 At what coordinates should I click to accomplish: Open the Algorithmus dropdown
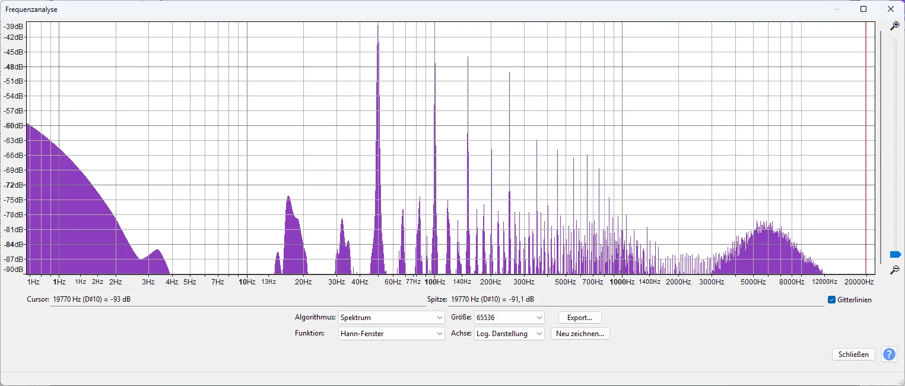[391, 318]
